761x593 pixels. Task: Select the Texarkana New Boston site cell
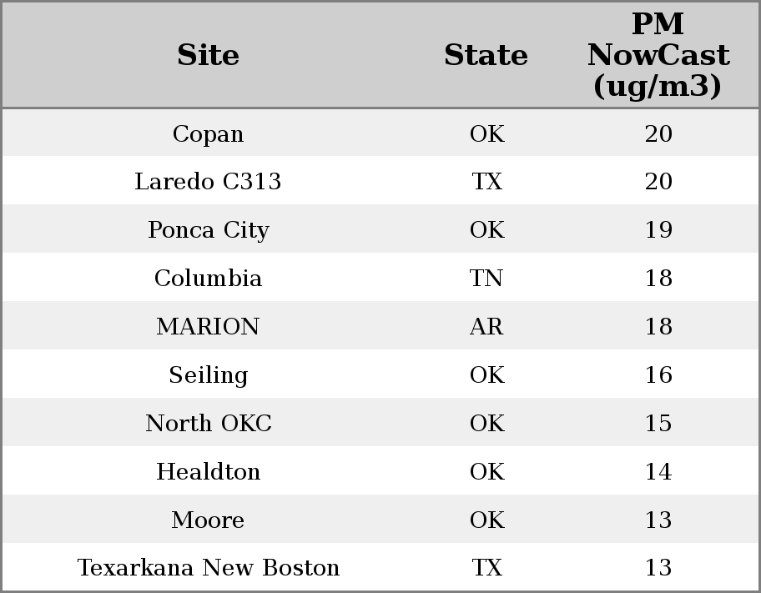[208, 568]
